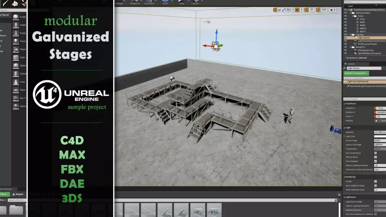
Task: Open camera speed setting showing 4
Action: (333, 10)
